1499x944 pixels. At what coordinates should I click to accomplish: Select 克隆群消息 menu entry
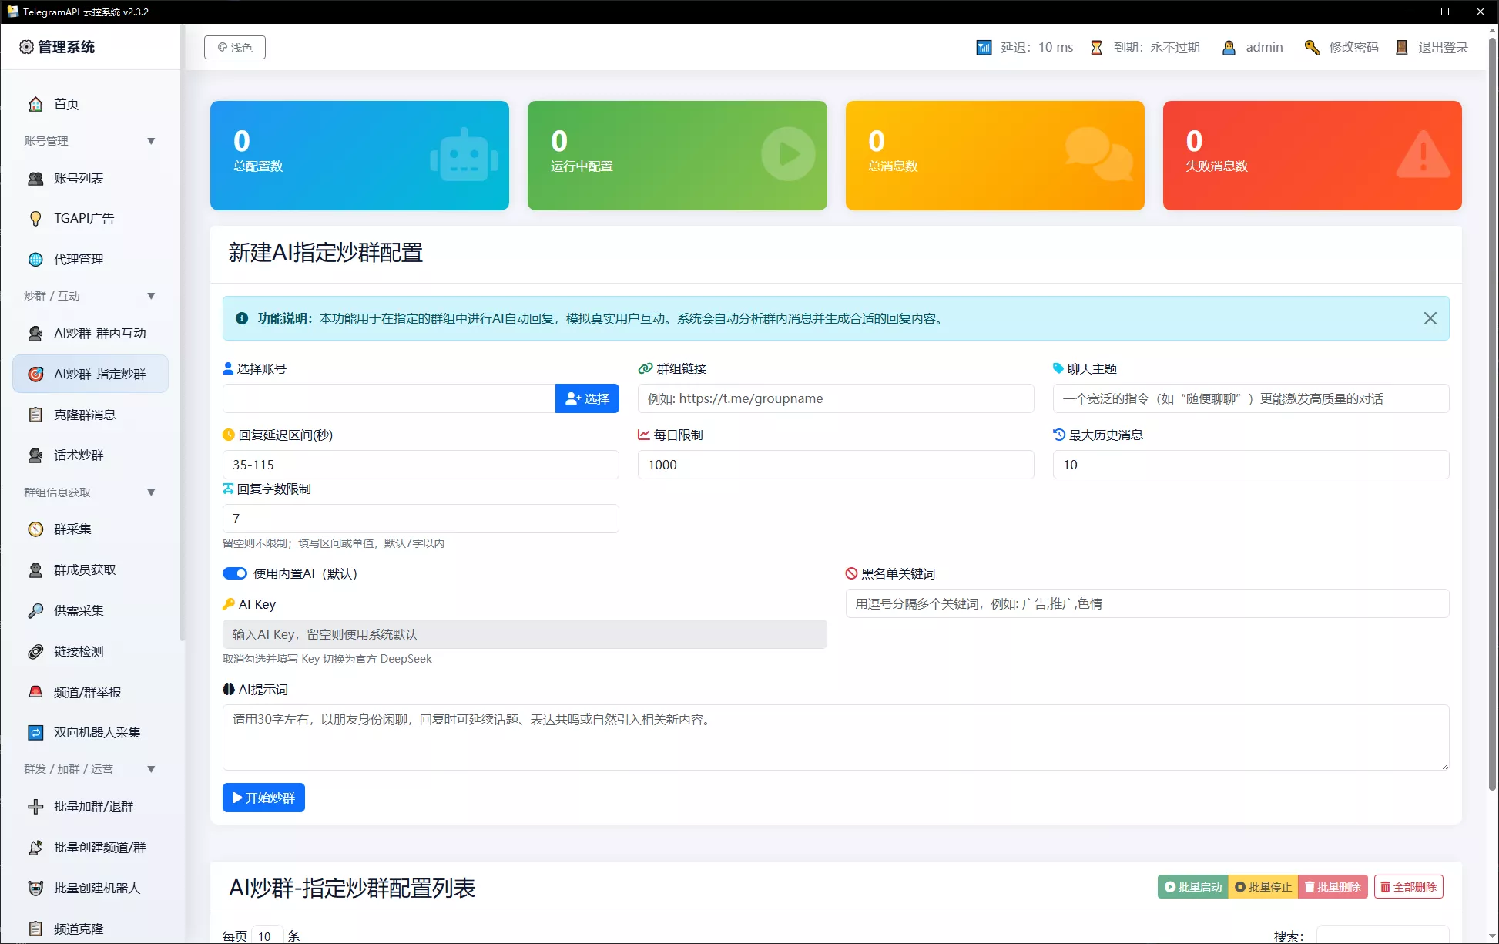(x=91, y=415)
